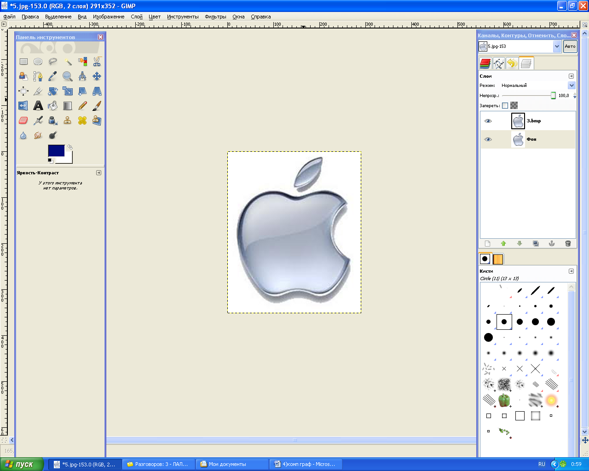Viewport: 589px width, 471px height.
Task: Select the Zoom magnifier tool
Action: tap(68, 76)
